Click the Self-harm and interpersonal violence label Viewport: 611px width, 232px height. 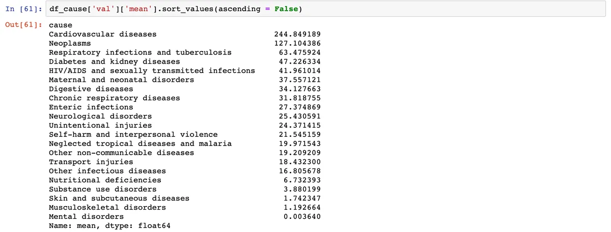(x=133, y=134)
